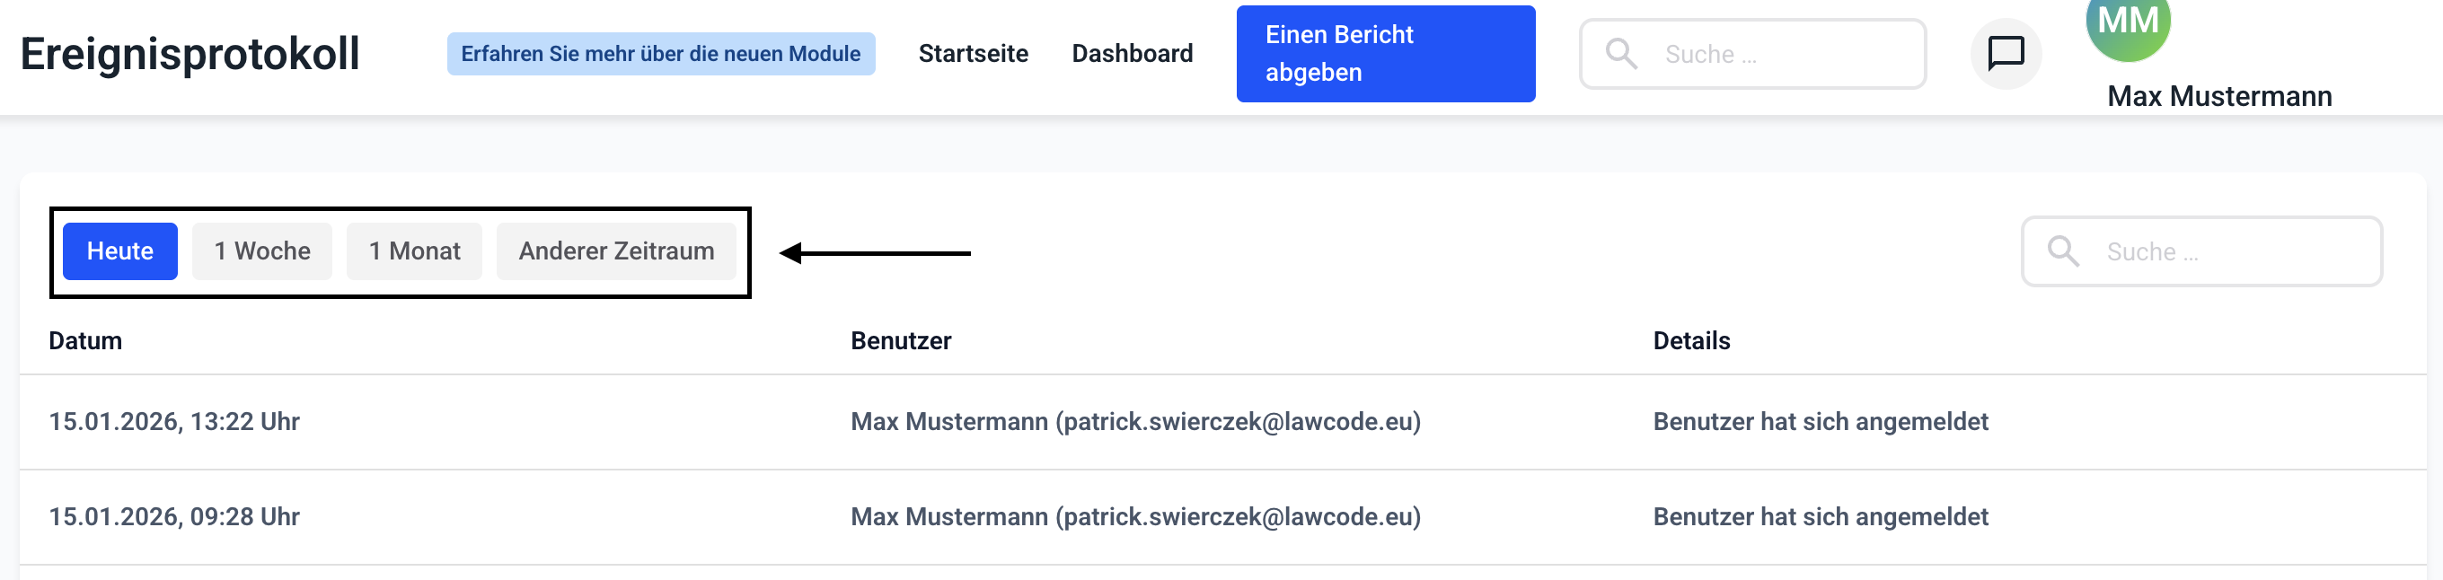
Task: Select the Heute time filter
Action: coord(119,251)
